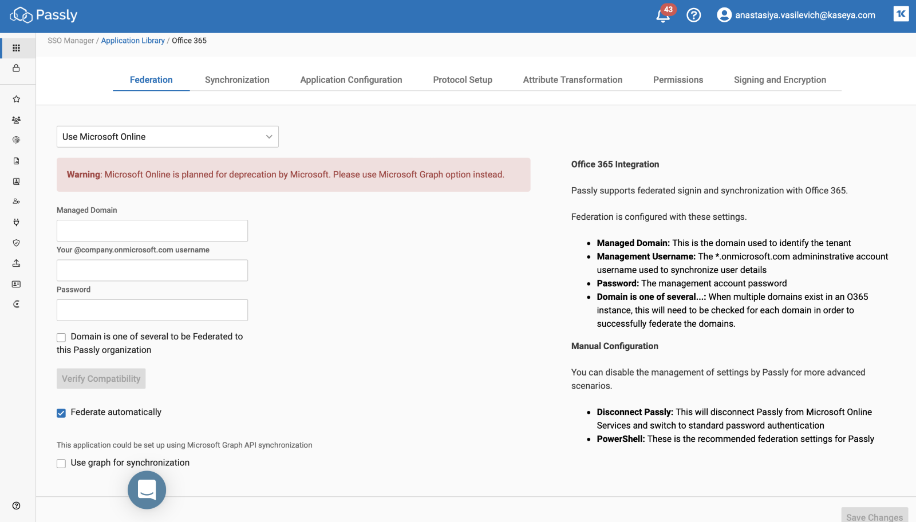Viewport: 916px width, 522px height.
Task: Open the users group icon in sidebar
Action: pos(17,120)
